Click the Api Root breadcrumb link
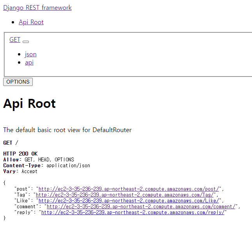 click(31, 22)
